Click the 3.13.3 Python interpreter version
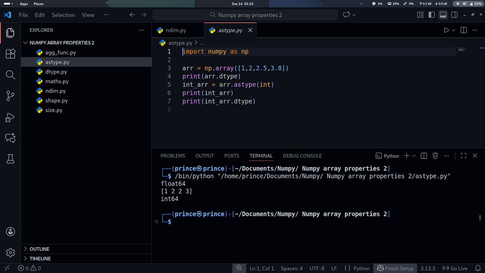Viewport: 485px width, 273px height. tap(428, 268)
